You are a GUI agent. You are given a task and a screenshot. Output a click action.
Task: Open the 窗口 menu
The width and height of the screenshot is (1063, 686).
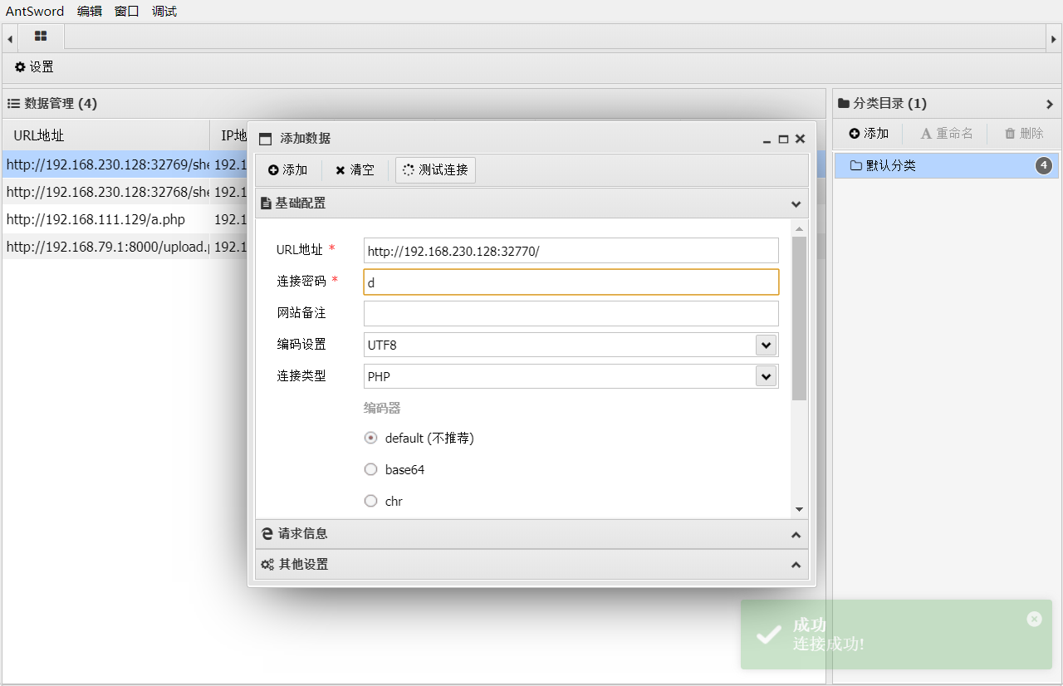click(126, 12)
